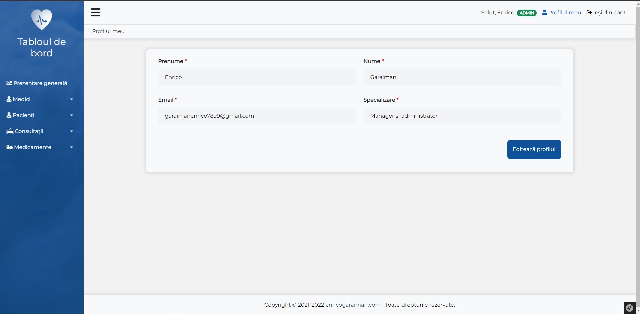
Task: Click the user icon beside Profilul meu
Action: (x=544, y=12)
